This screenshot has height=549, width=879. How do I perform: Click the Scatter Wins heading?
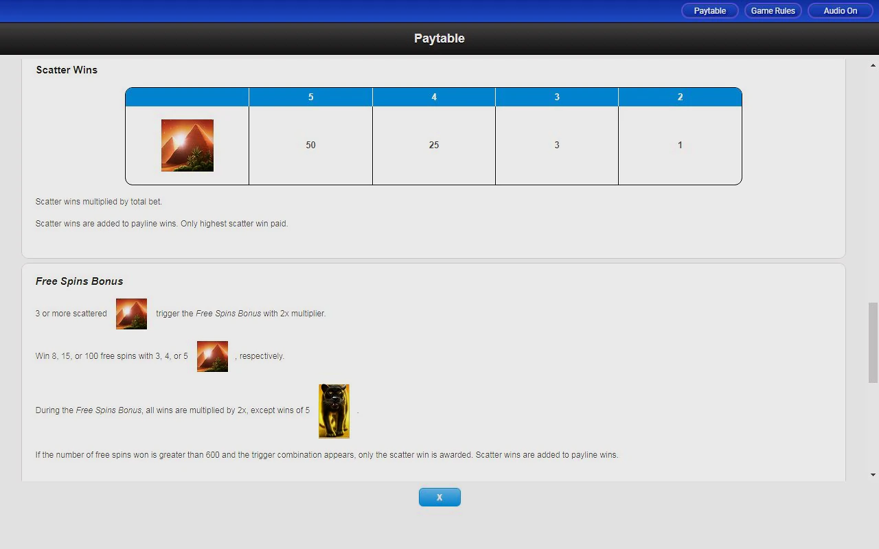[x=67, y=70]
